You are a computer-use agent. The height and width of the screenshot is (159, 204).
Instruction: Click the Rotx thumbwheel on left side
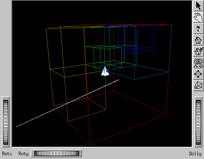tap(6, 122)
